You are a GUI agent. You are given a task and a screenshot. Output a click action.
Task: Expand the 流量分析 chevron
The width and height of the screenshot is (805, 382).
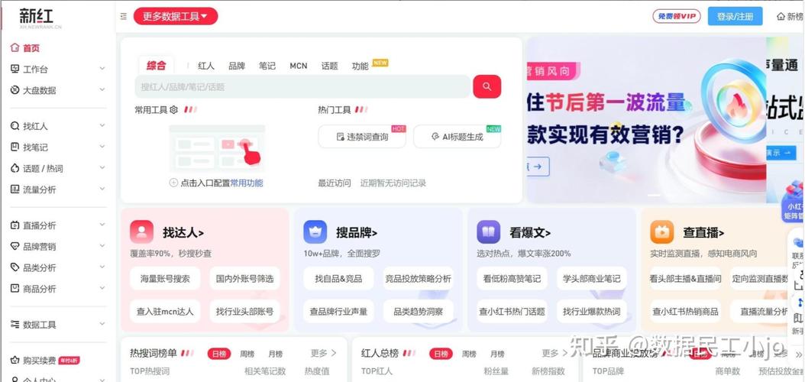(x=102, y=189)
